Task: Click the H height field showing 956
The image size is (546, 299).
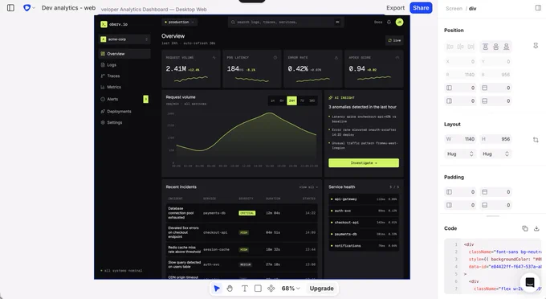Action: [x=496, y=139]
